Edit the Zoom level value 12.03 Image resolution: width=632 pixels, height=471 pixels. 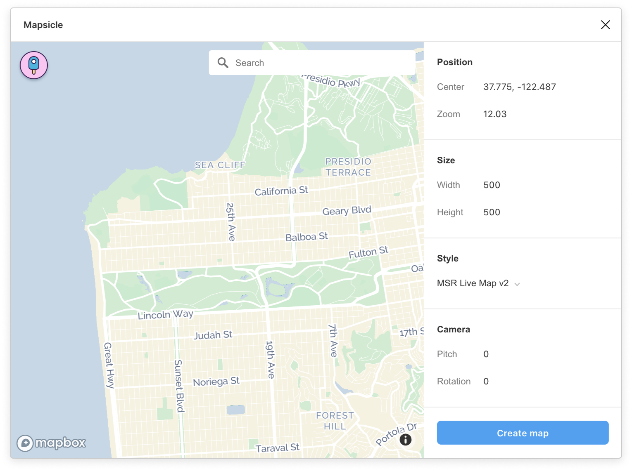495,114
